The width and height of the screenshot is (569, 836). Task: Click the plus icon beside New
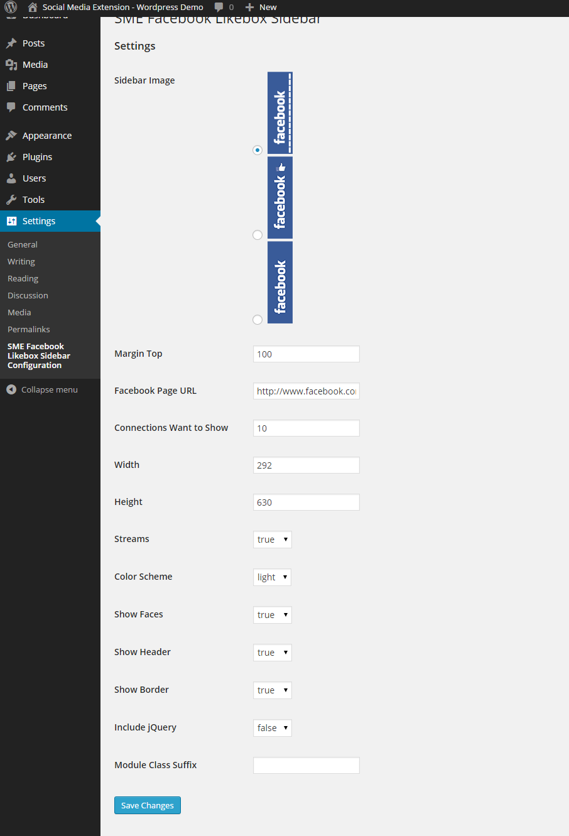(x=250, y=8)
